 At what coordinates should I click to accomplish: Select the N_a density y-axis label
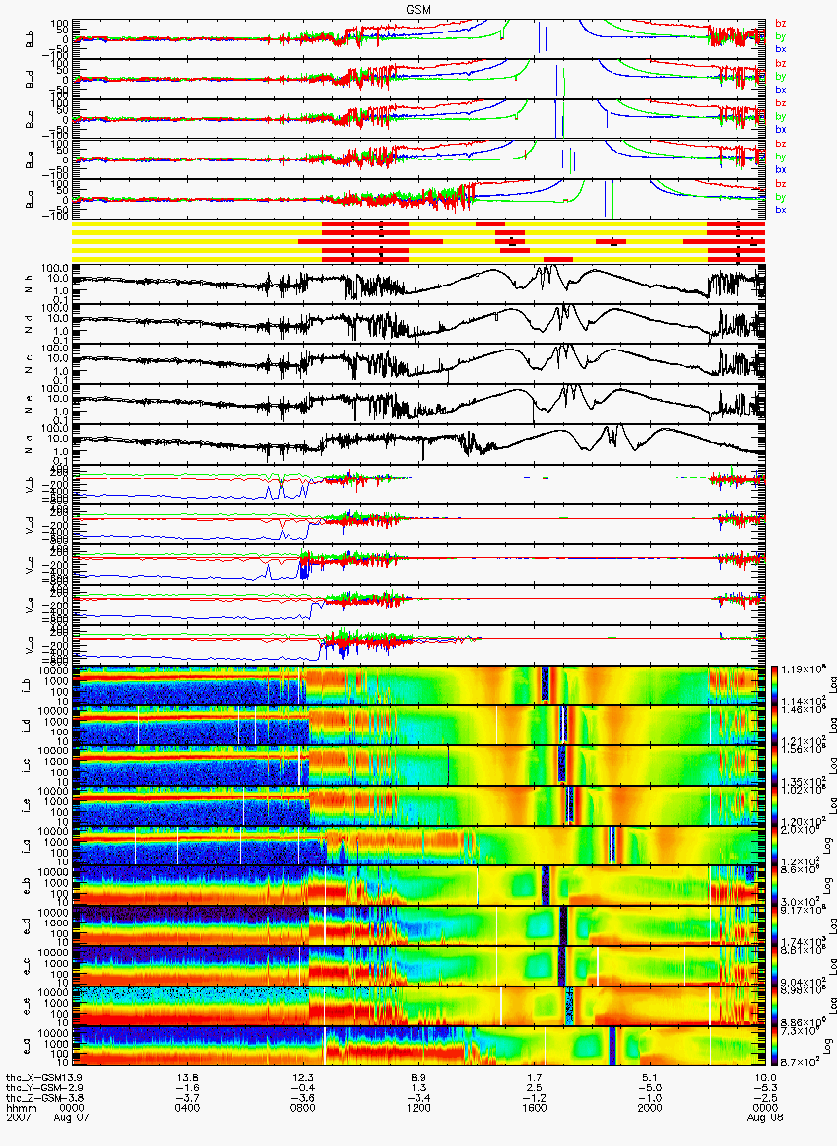[x=30, y=444]
